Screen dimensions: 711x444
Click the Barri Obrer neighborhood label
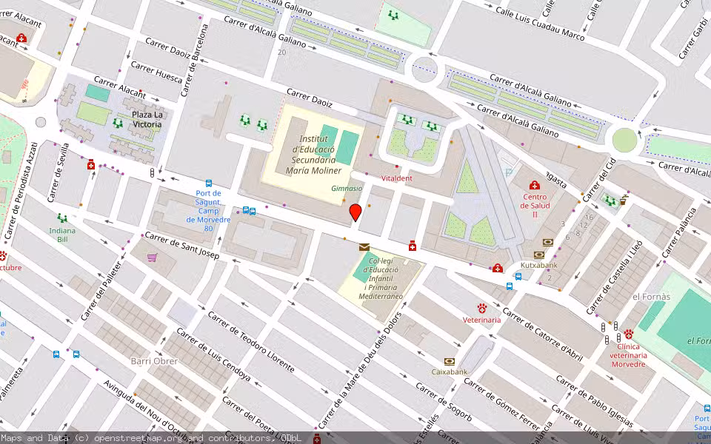click(x=155, y=361)
